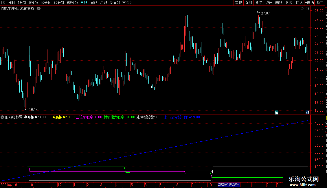The height and width of the screenshot is (188, 327).
Task: Open the 复权 adjustment menu
Action: [x=238, y=3]
